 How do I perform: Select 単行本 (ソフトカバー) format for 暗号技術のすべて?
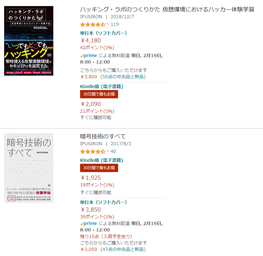(x=103, y=202)
